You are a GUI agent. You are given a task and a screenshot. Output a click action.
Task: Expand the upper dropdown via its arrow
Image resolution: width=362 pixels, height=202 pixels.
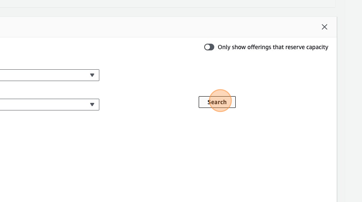click(x=92, y=75)
